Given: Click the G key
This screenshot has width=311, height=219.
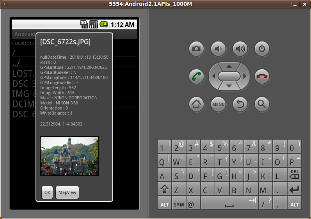Looking at the screenshot, I should coord(222,174).
